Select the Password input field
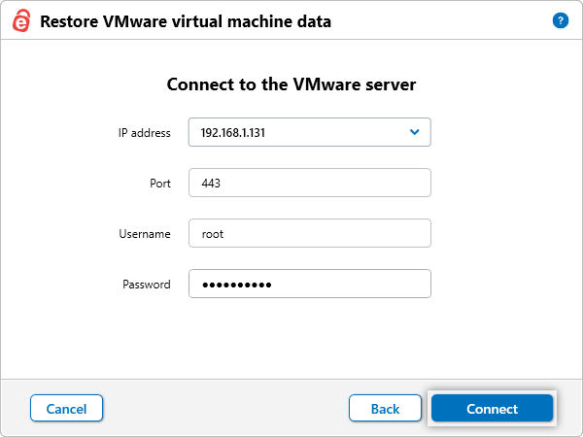583x437 pixels. tap(309, 285)
